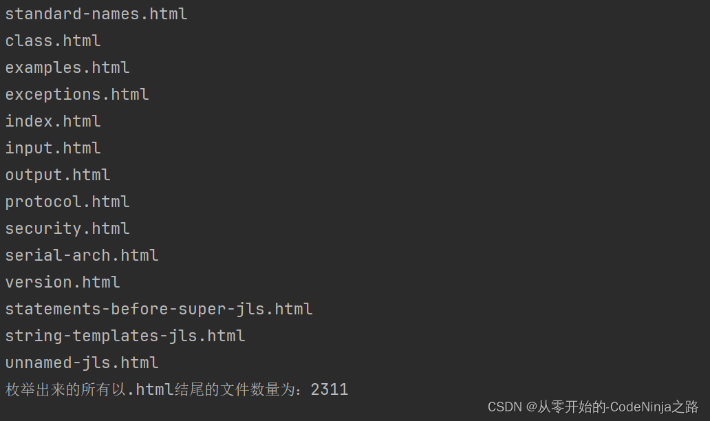This screenshot has height=421, width=710.
Task: Place cursor on input.html line
Action: click(53, 149)
